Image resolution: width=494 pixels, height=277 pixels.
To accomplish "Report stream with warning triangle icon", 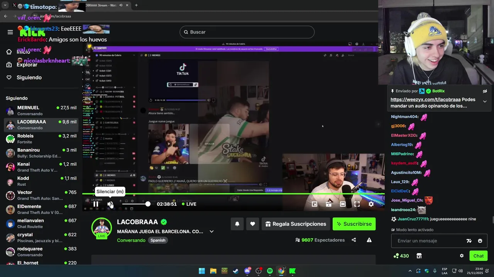I will [369, 240].
